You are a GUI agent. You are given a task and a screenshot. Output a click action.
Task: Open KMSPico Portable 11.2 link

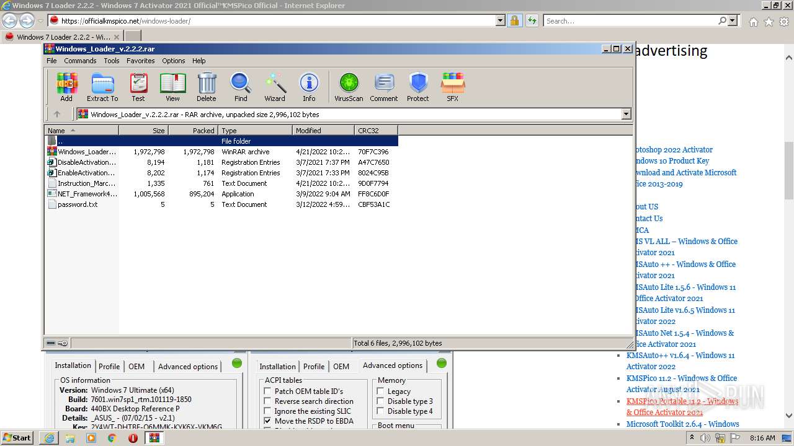click(682, 406)
